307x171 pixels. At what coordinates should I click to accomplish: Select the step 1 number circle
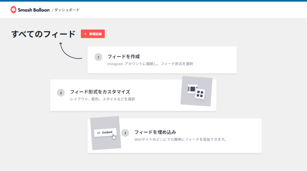tap(98, 57)
